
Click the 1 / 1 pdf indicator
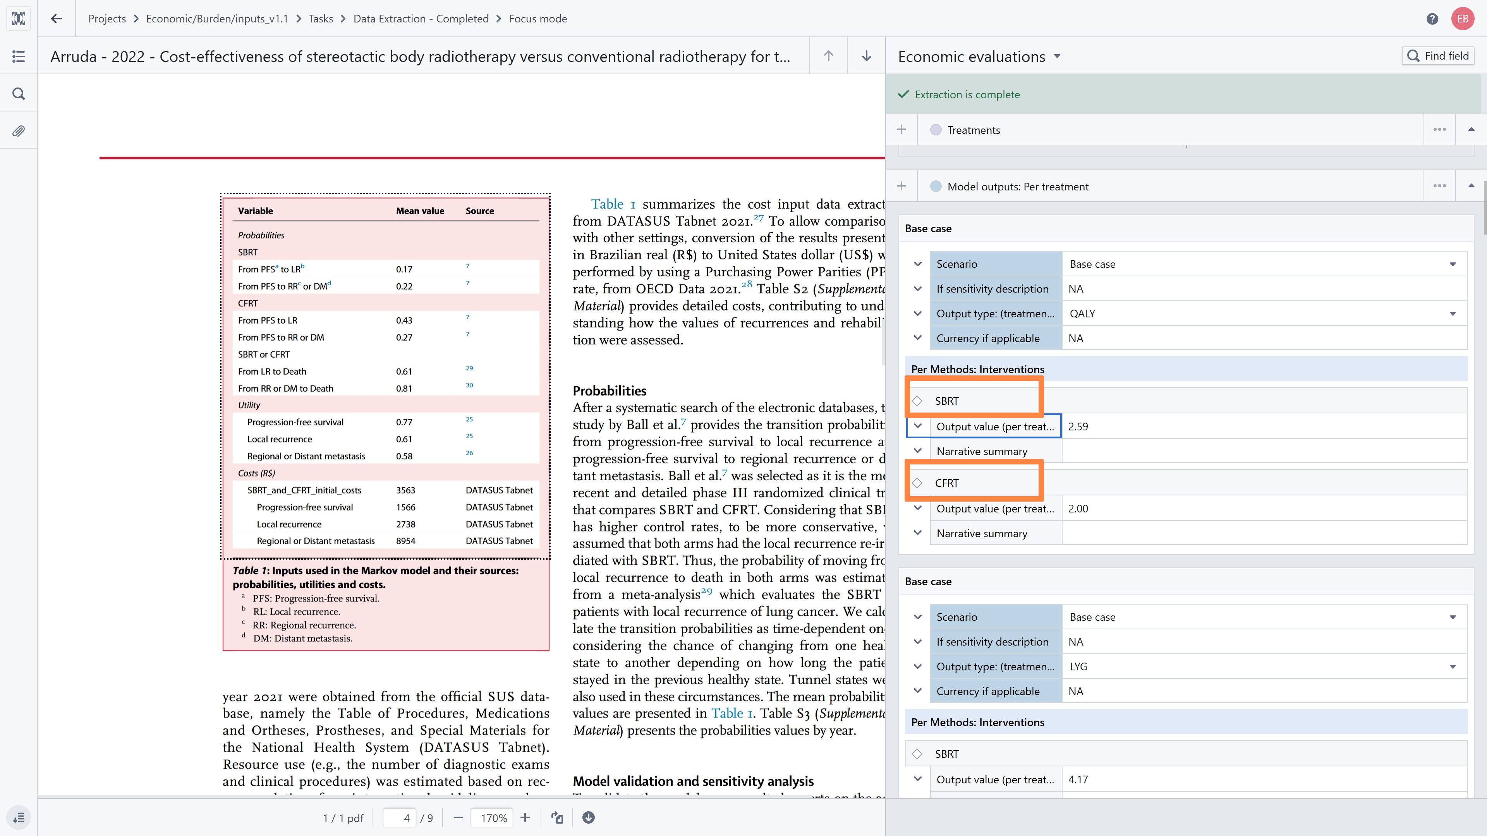343,818
